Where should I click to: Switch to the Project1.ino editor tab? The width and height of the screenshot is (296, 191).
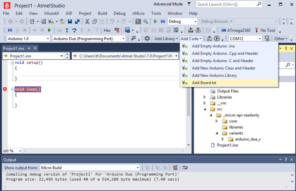click(x=14, y=48)
